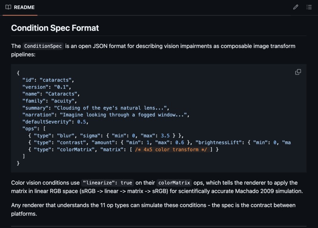Click the blur sigma max value 3.5
The height and width of the screenshot is (228, 318).
165,136
